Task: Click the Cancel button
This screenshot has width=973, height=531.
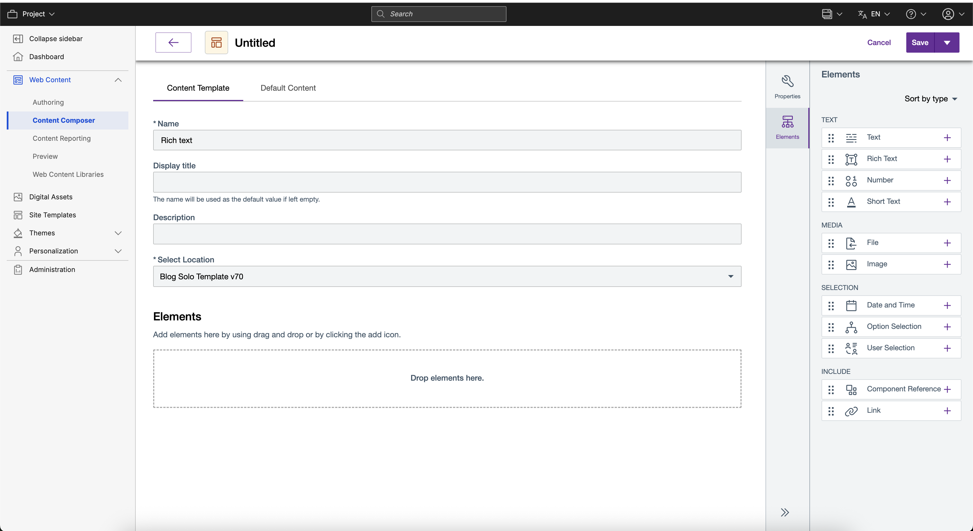Action: click(x=879, y=42)
